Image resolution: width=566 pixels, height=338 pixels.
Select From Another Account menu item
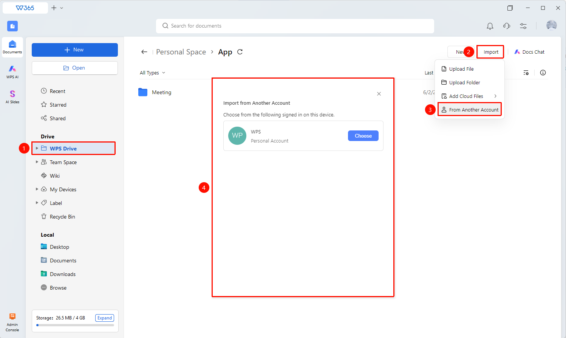pos(469,110)
